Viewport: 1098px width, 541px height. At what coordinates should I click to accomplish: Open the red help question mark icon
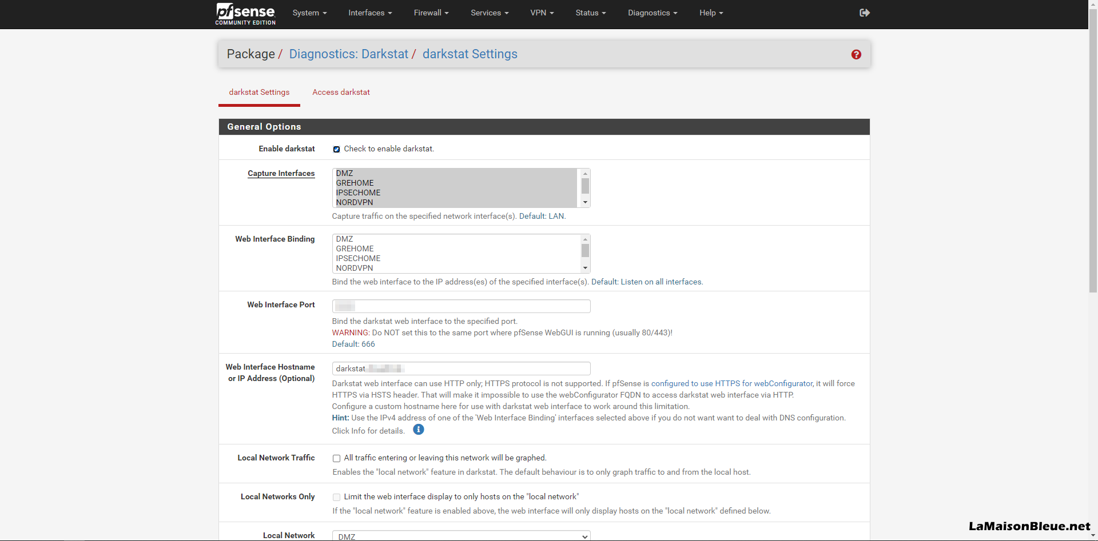(856, 54)
